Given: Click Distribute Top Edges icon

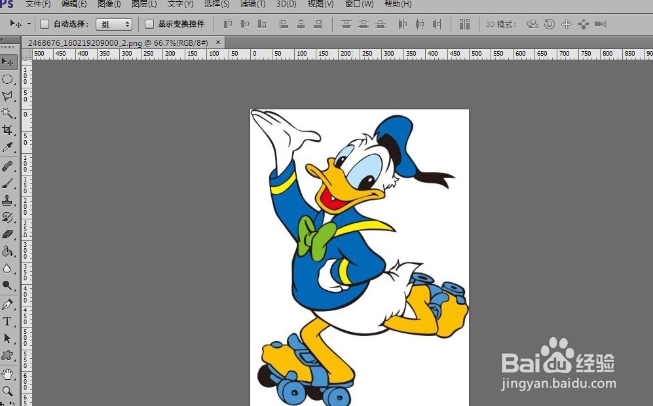Looking at the screenshot, I should point(346,24).
